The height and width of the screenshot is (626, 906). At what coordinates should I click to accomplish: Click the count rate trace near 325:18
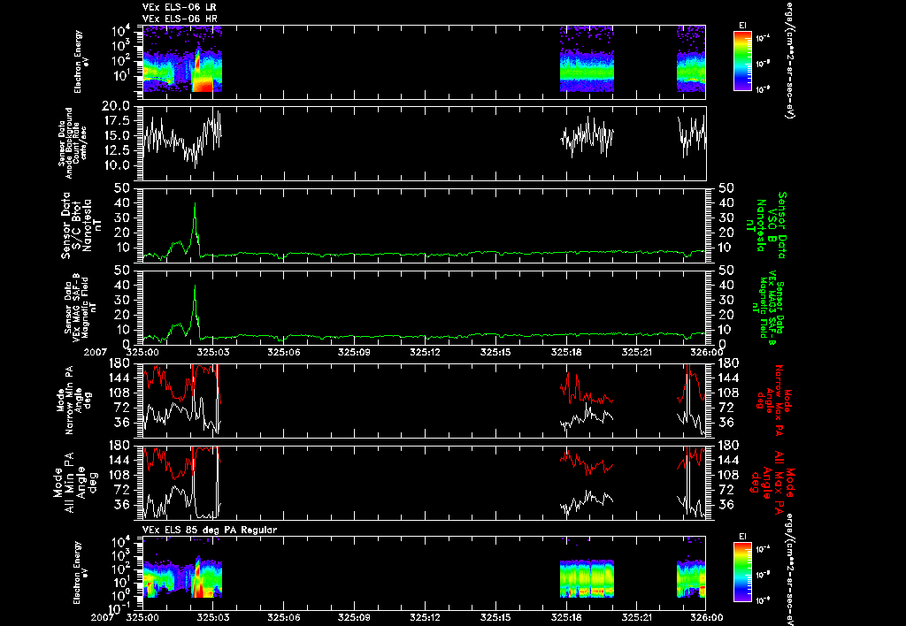click(587, 137)
